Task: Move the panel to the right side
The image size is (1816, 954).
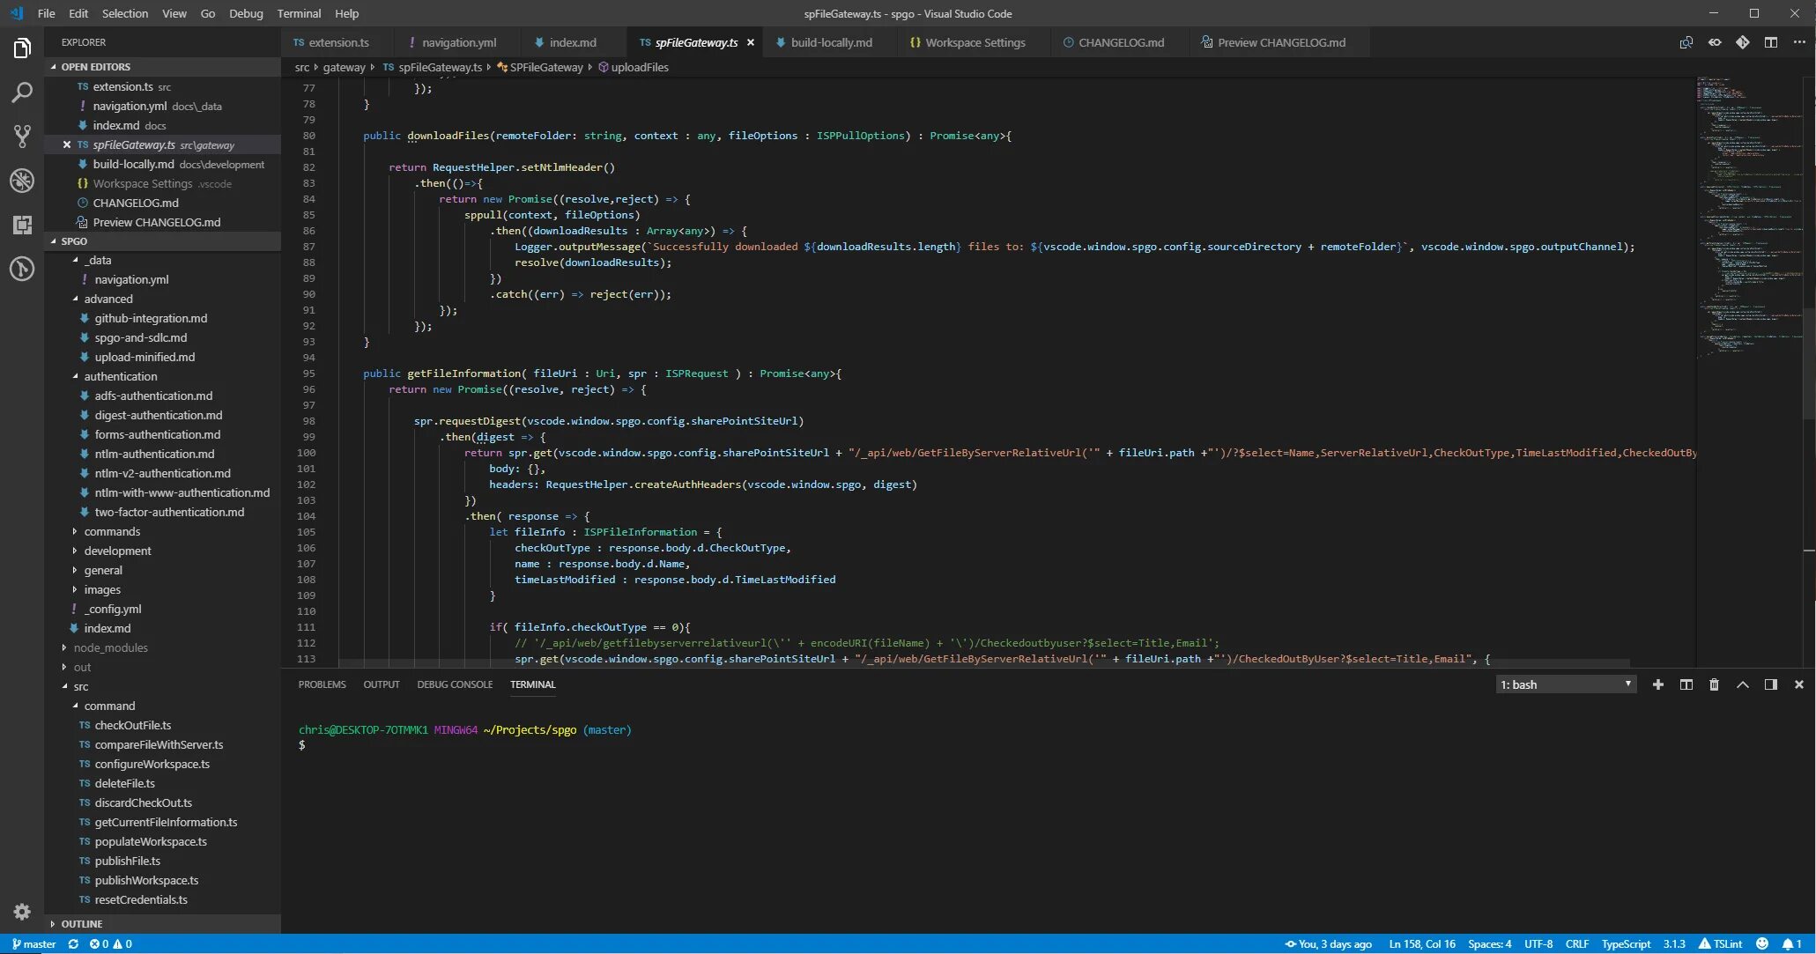Action: point(1771,684)
